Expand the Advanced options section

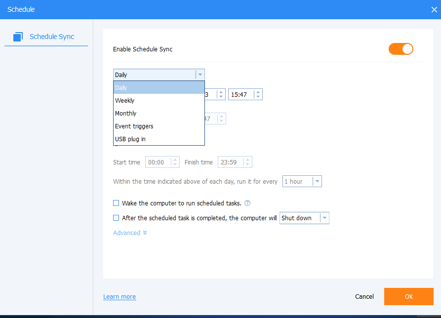[x=130, y=233]
